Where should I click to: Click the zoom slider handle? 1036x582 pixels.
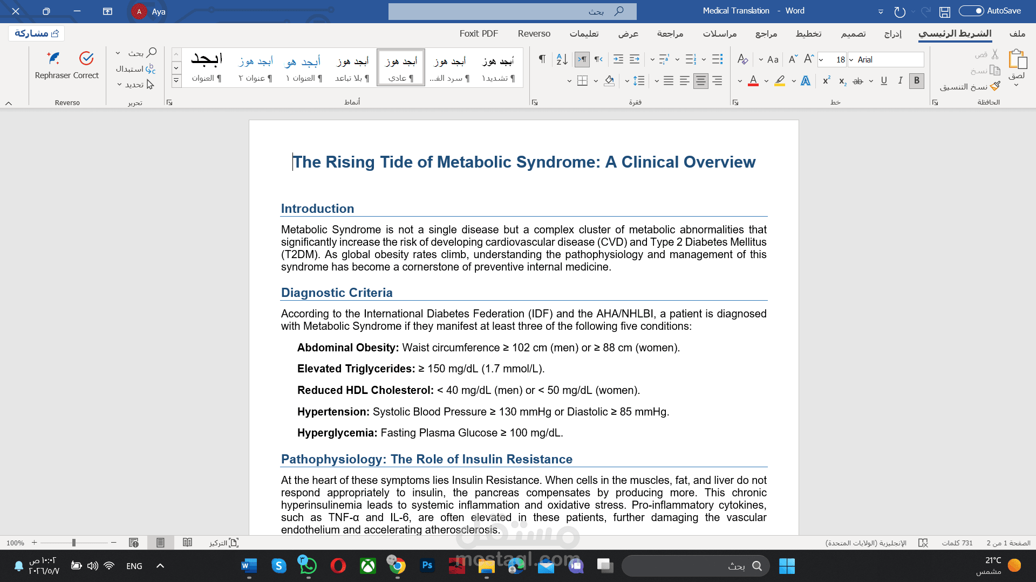point(74,543)
